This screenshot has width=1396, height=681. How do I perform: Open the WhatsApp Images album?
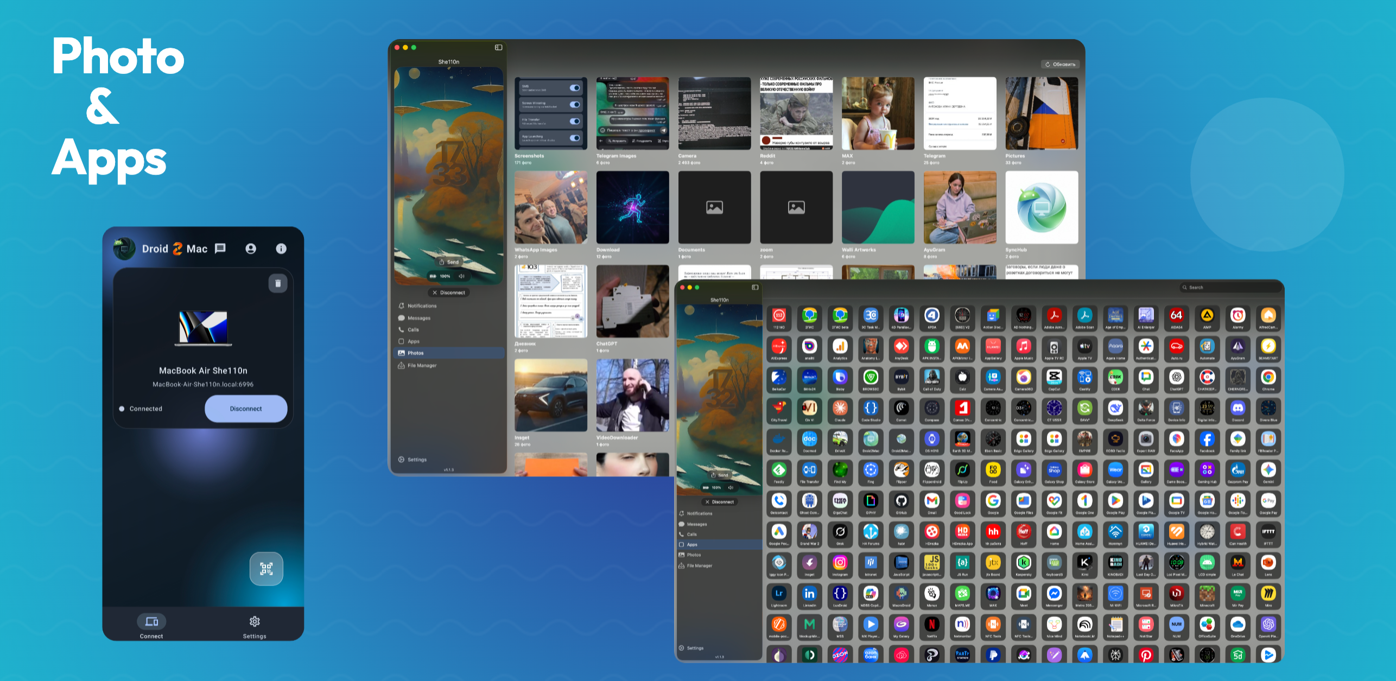pyautogui.click(x=551, y=207)
